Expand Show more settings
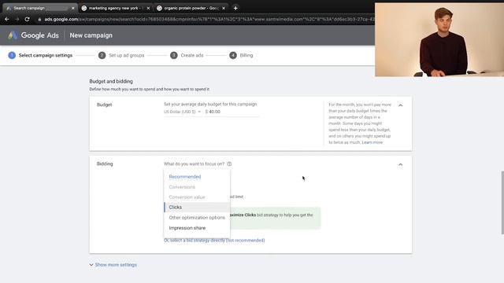The height and width of the screenshot is (283, 504). click(113, 265)
